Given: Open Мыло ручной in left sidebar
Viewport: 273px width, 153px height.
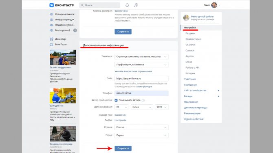Looking at the screenshot, I should point(63,30).
